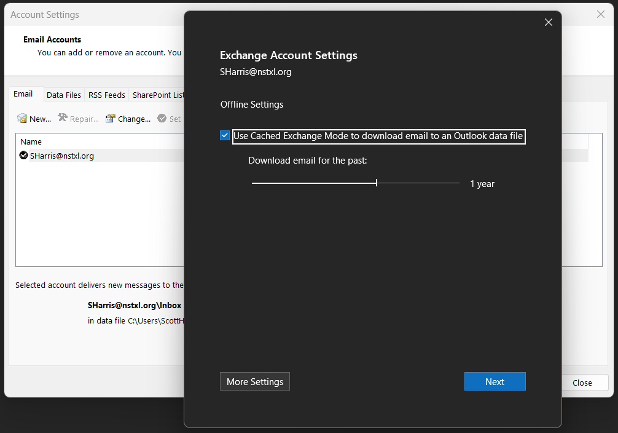618x433 pixels.
Task: Switch to the Email tab
Action: [23, 94]
